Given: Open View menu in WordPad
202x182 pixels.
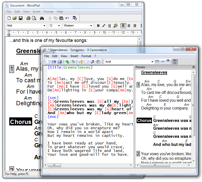Looking at the screenshot, I should click(26, 12).
